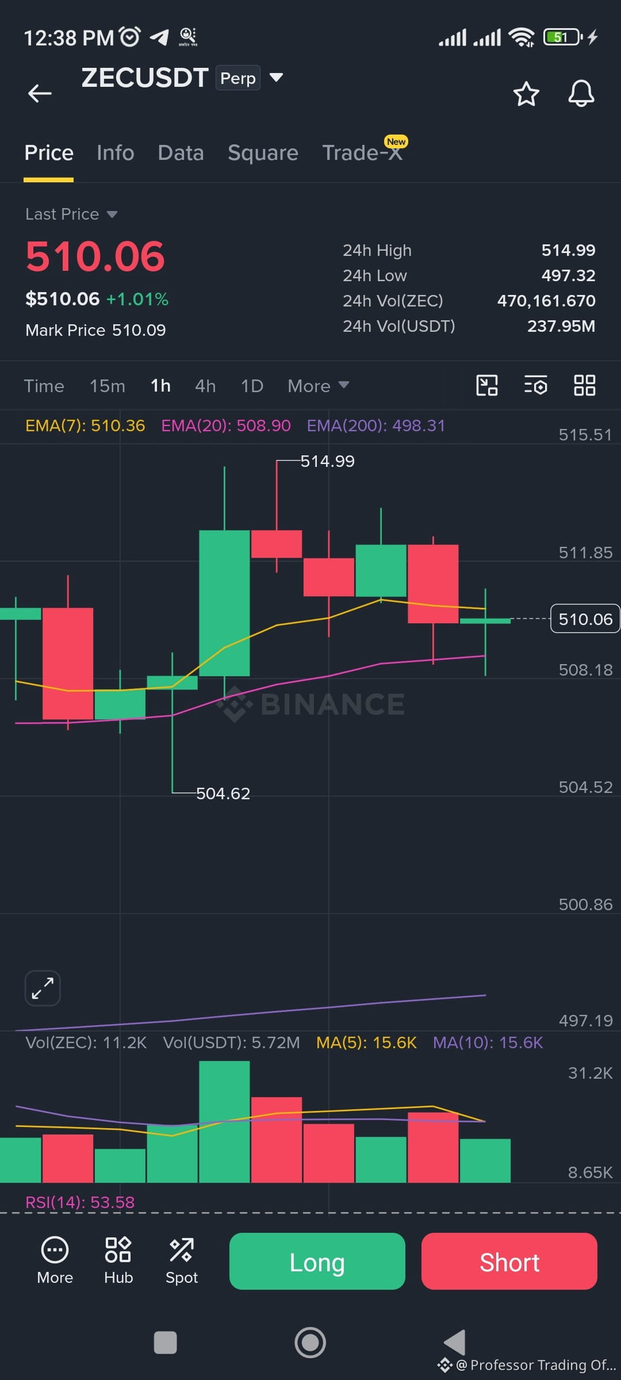Select the 1D chart interval

coord(252,386)
